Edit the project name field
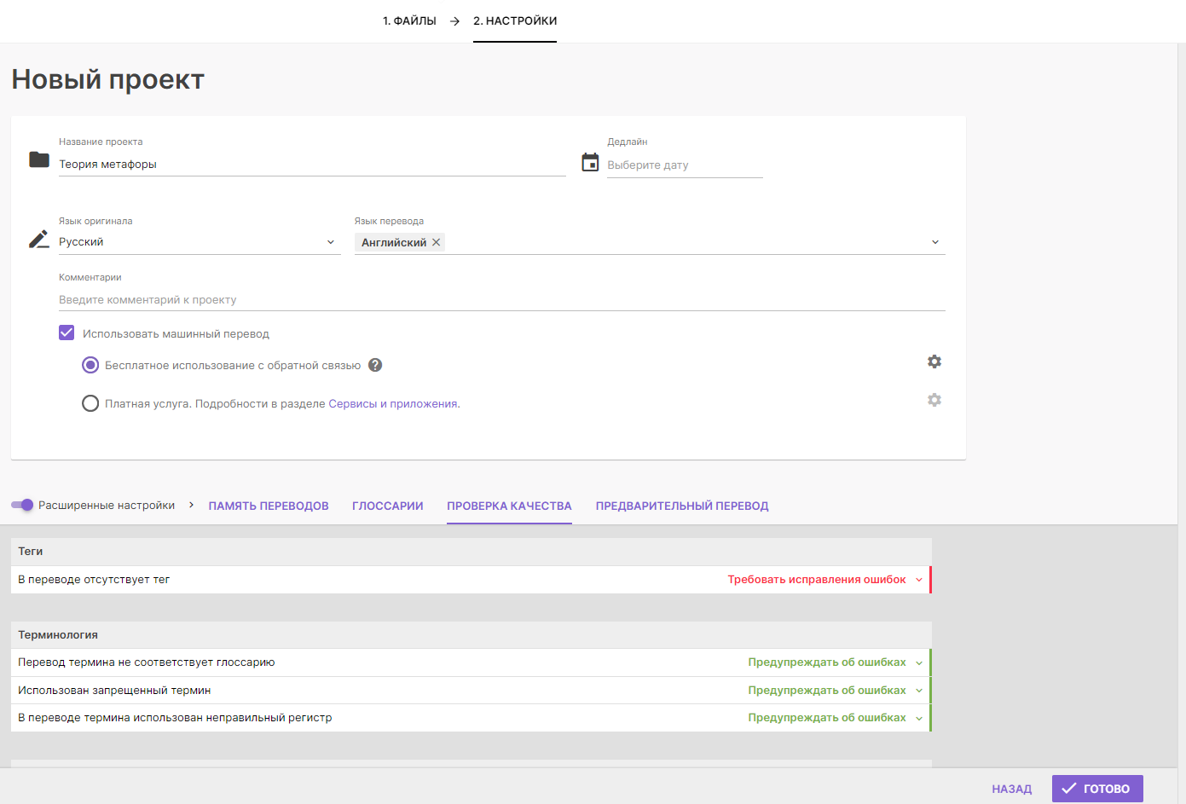The width and height of the screenshot is (1186, 804). coord(312,165)
